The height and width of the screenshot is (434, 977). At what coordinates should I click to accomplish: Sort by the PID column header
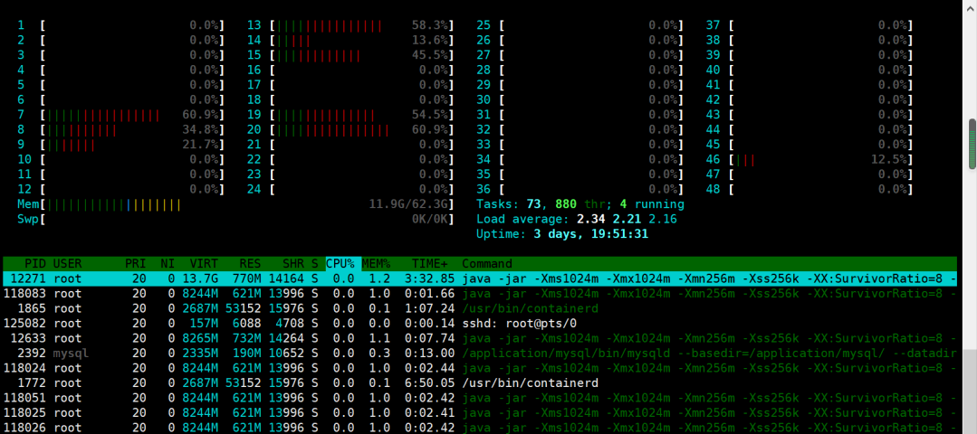pyautogui.click(x=36, y=264)
